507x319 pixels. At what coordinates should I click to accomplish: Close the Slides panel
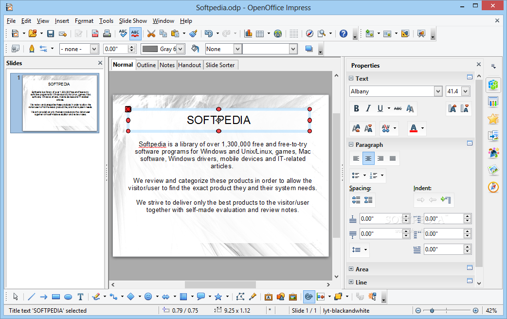click(100, 63)
